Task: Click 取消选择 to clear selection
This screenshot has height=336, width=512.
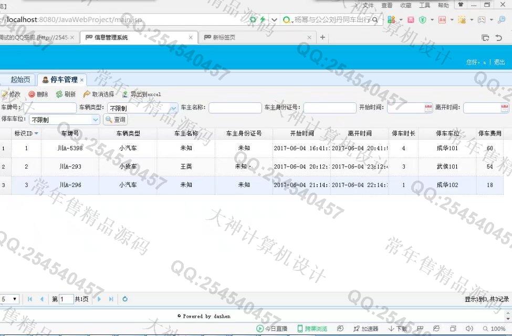Action: (x=99, y=94)
